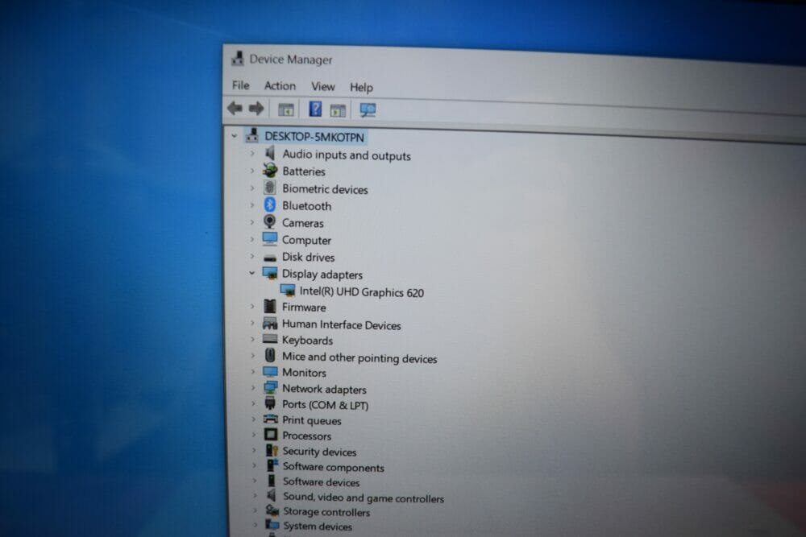Click the Forward arrow toolbar icon

point(256,109)
